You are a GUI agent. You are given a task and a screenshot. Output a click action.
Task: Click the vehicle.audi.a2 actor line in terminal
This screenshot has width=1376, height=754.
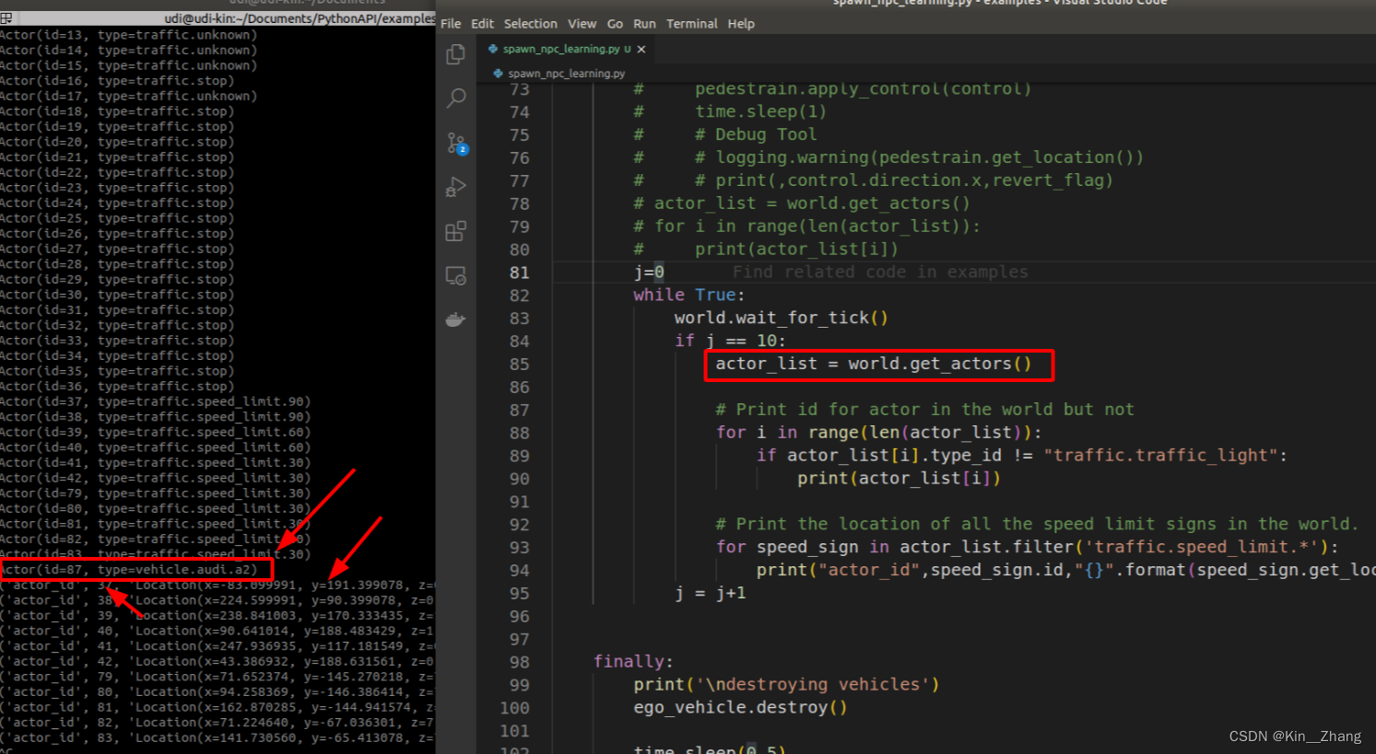pos(129,570)
